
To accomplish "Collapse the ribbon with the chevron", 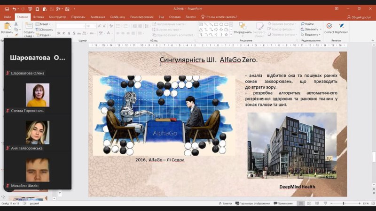I will point(373,40).
